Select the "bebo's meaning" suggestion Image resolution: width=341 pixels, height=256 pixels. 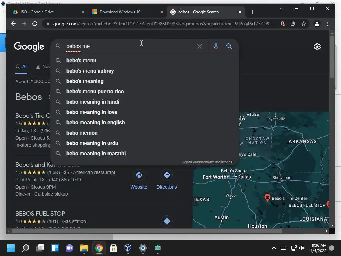tap(145, 81)
